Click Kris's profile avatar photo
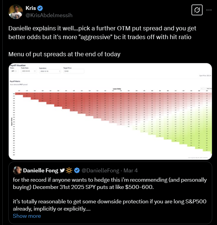This screenshot has height=225, width=217. point(16,12)
